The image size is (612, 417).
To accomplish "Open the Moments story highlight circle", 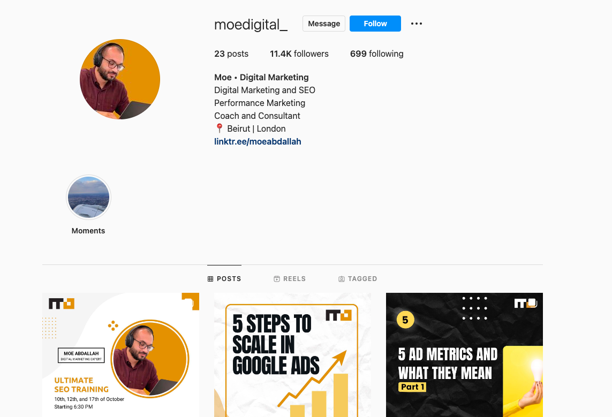I will (88, 198).
